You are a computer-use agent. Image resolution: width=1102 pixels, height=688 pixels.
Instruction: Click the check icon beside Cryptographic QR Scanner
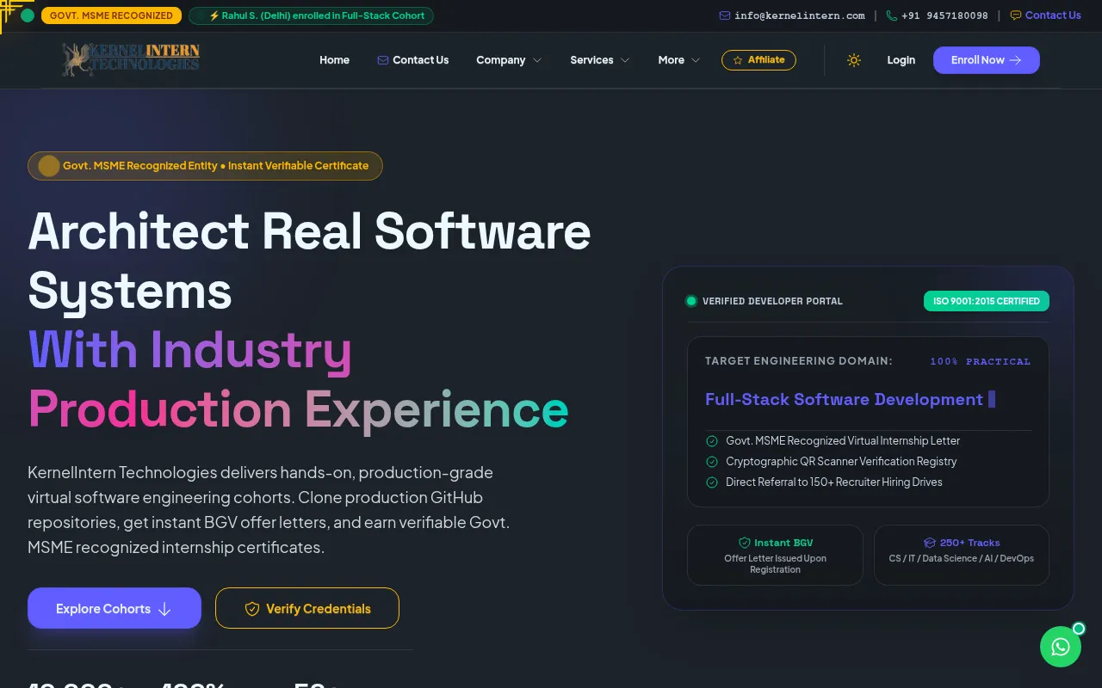[712, 462]
